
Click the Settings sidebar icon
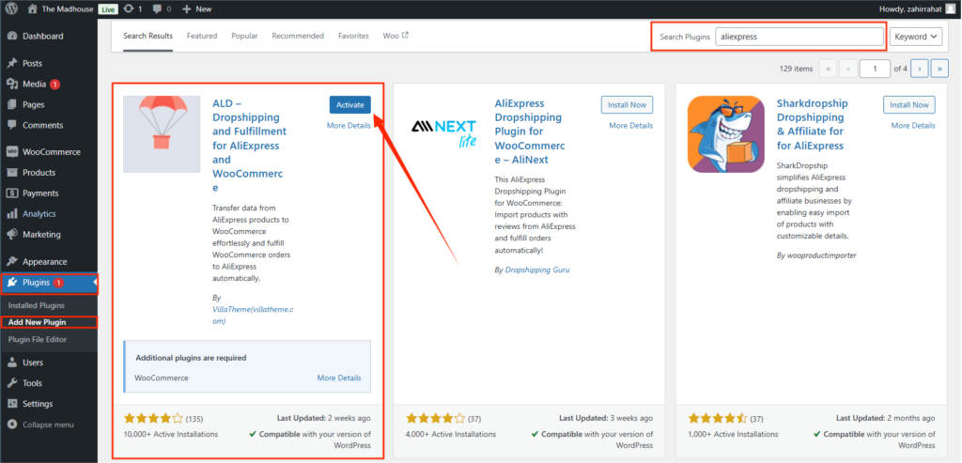(x=12, y=404)
